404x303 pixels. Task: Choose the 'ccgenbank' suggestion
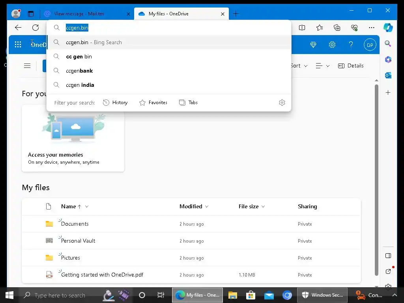click(169, 71)
